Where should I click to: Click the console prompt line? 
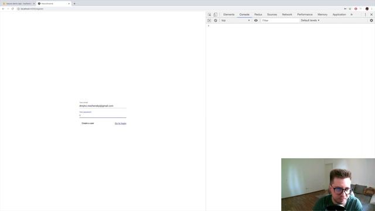click(x=291, y=26)
